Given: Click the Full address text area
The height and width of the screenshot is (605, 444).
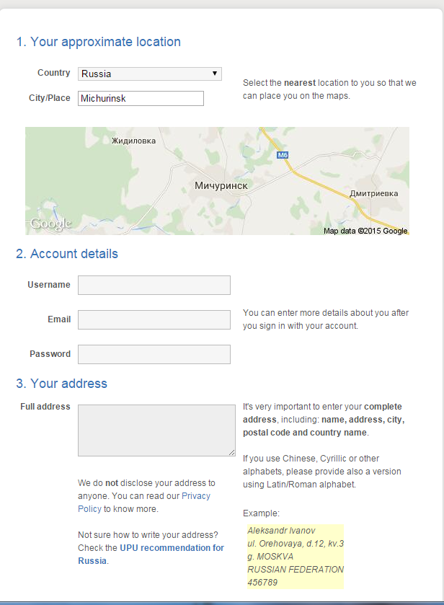Looking at the screenshot, I should 156,430.
